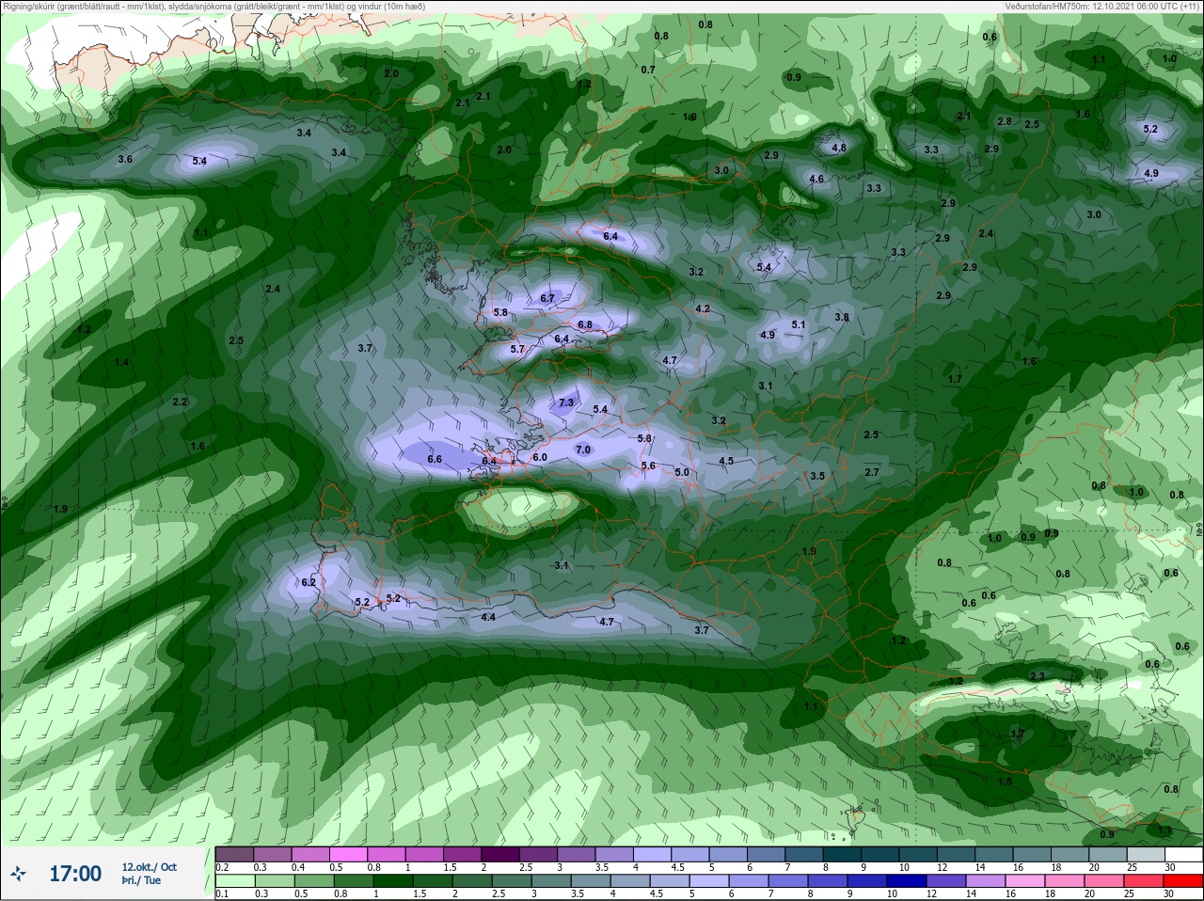Pick the red swatch above 30 in the lower legend row

1183,881
